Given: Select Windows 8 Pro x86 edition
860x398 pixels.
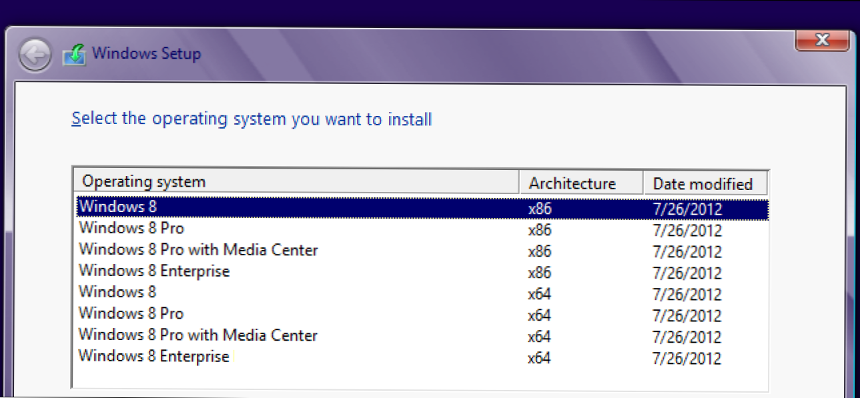Looking at the screenshot, I should coord(131,229).
